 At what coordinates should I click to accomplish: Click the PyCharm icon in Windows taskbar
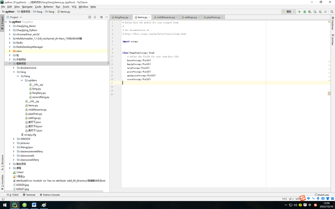[x=15, y=205]
